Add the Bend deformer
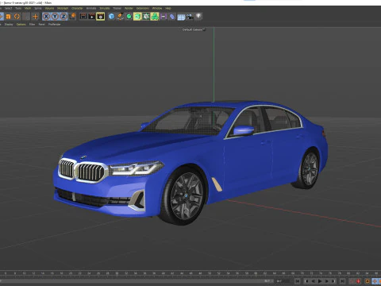The image size is (381, 286). 172,17
